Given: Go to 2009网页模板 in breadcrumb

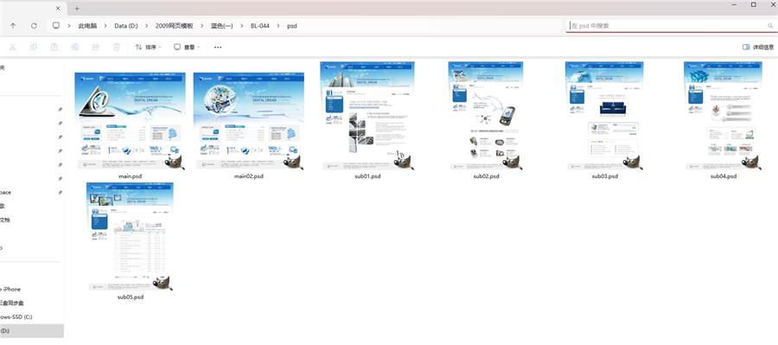Looking at the screenshot, I should click(x=174, y=25).
